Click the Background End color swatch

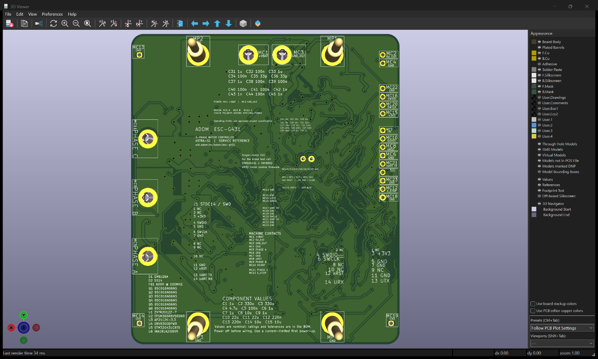(x=534, y=215)
